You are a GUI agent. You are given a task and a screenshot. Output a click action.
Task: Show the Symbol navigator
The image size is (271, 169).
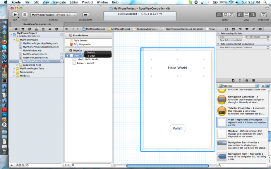pyautogui.click(x=22, y=29)
